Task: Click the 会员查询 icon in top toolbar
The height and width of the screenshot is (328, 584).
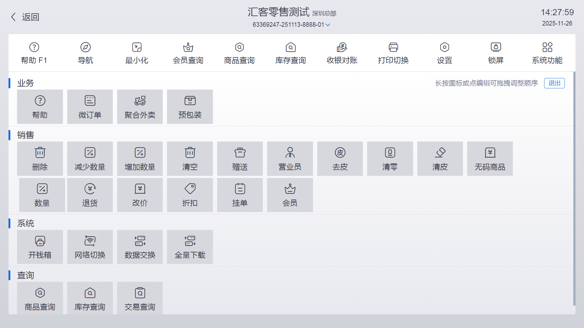Action: coord(188,53)
